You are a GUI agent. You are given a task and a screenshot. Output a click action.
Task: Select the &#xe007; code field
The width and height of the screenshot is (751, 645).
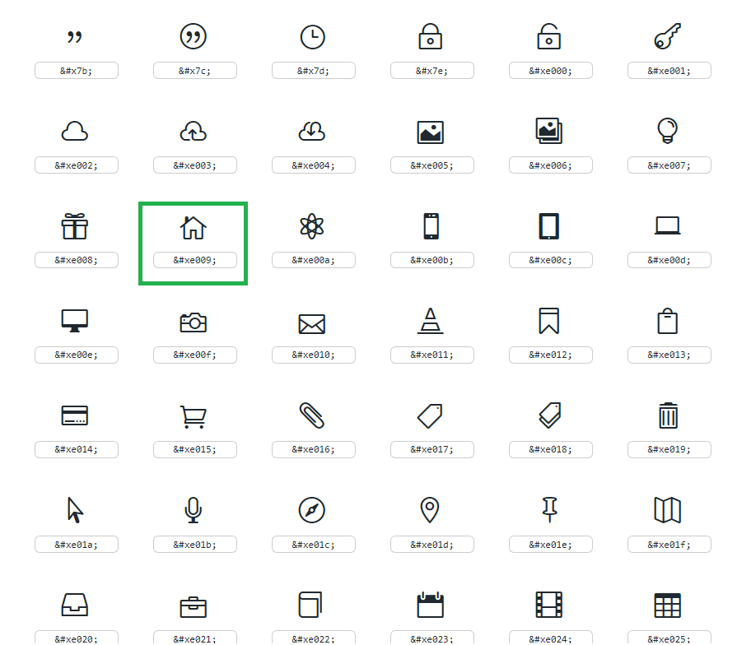pos(669,165)
